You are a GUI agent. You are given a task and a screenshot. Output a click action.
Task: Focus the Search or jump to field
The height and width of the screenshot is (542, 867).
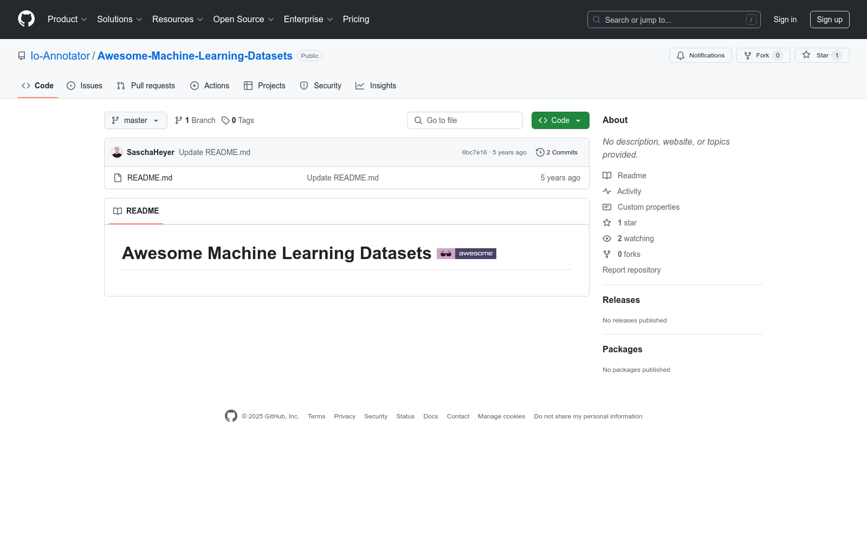coord(674,20)
